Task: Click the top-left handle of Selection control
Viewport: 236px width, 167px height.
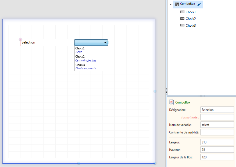Action: [x=20, y=39]
